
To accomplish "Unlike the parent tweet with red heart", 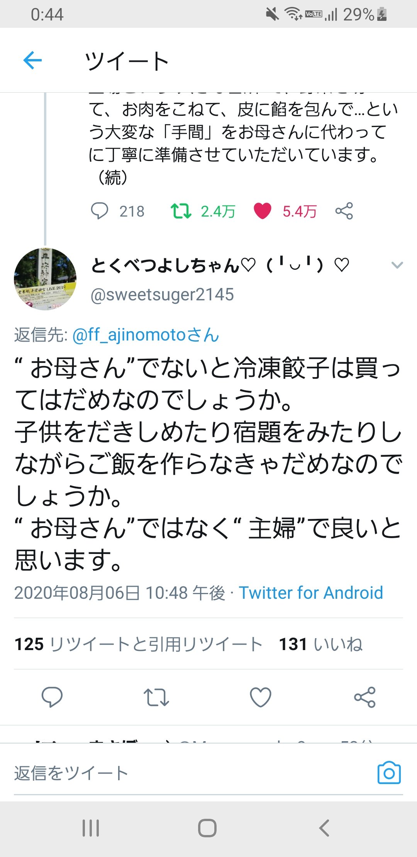I will tap(263, 211).
